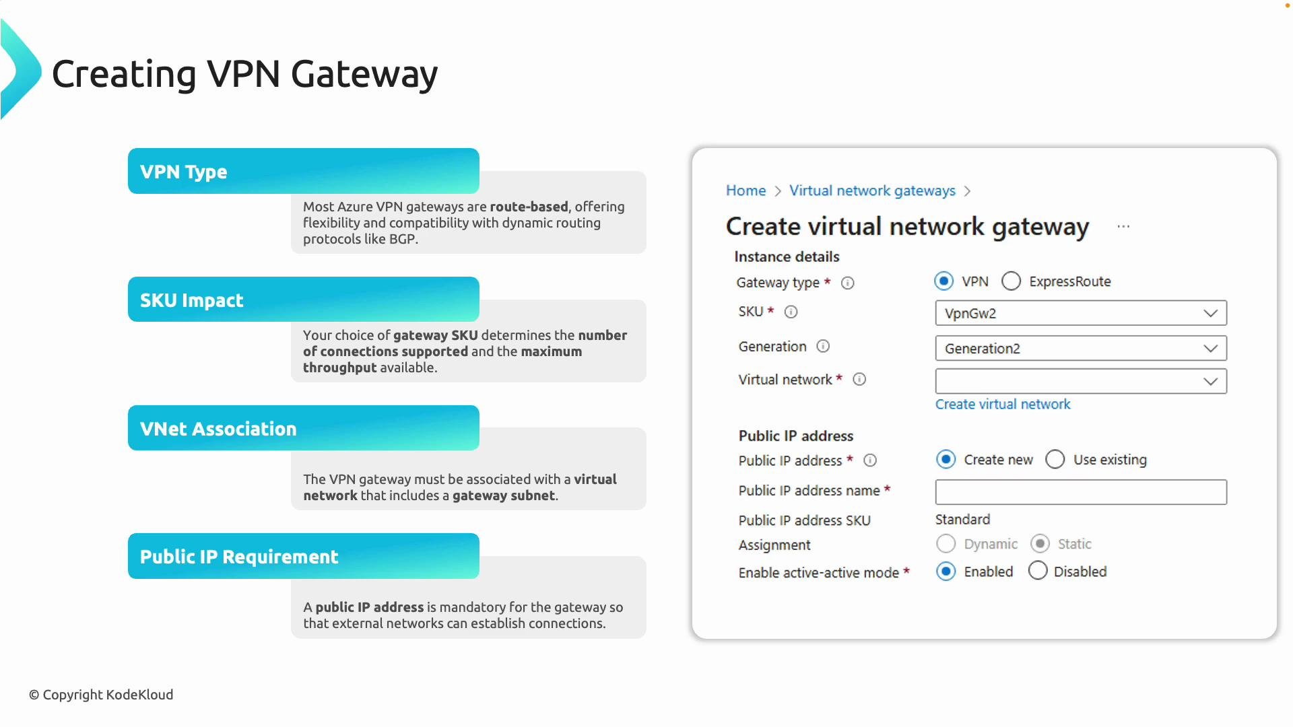Click the SKU info icon
1293x727 pixels.
791,312
